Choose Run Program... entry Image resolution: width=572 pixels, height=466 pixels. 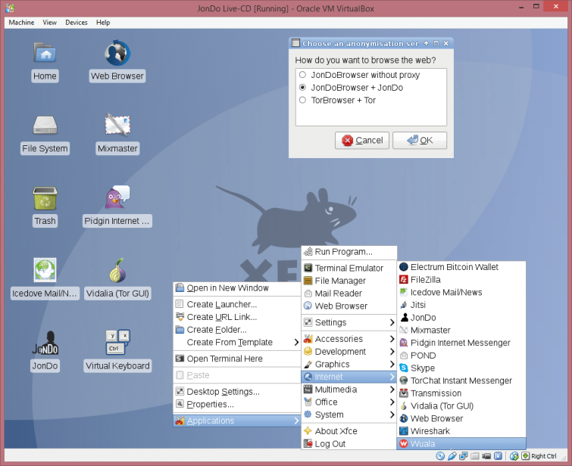click(349, 252)
